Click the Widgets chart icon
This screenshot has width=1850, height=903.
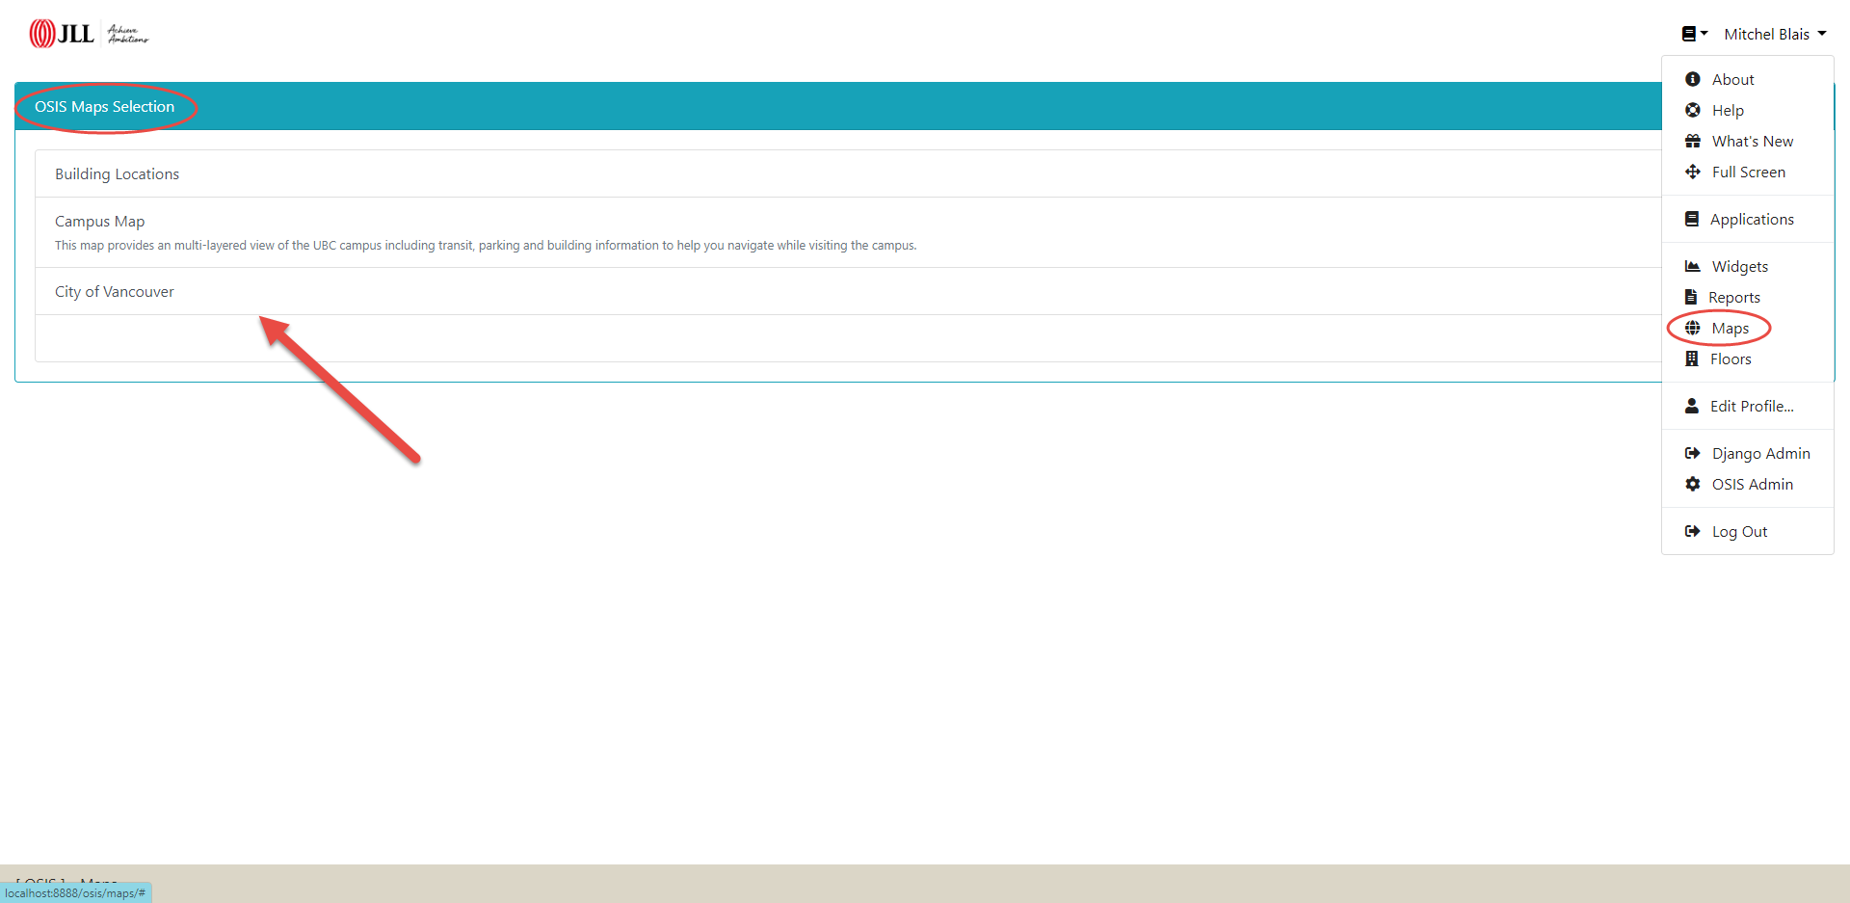1692,266
